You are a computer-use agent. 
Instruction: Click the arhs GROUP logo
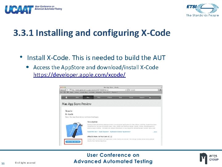(209, 158)
